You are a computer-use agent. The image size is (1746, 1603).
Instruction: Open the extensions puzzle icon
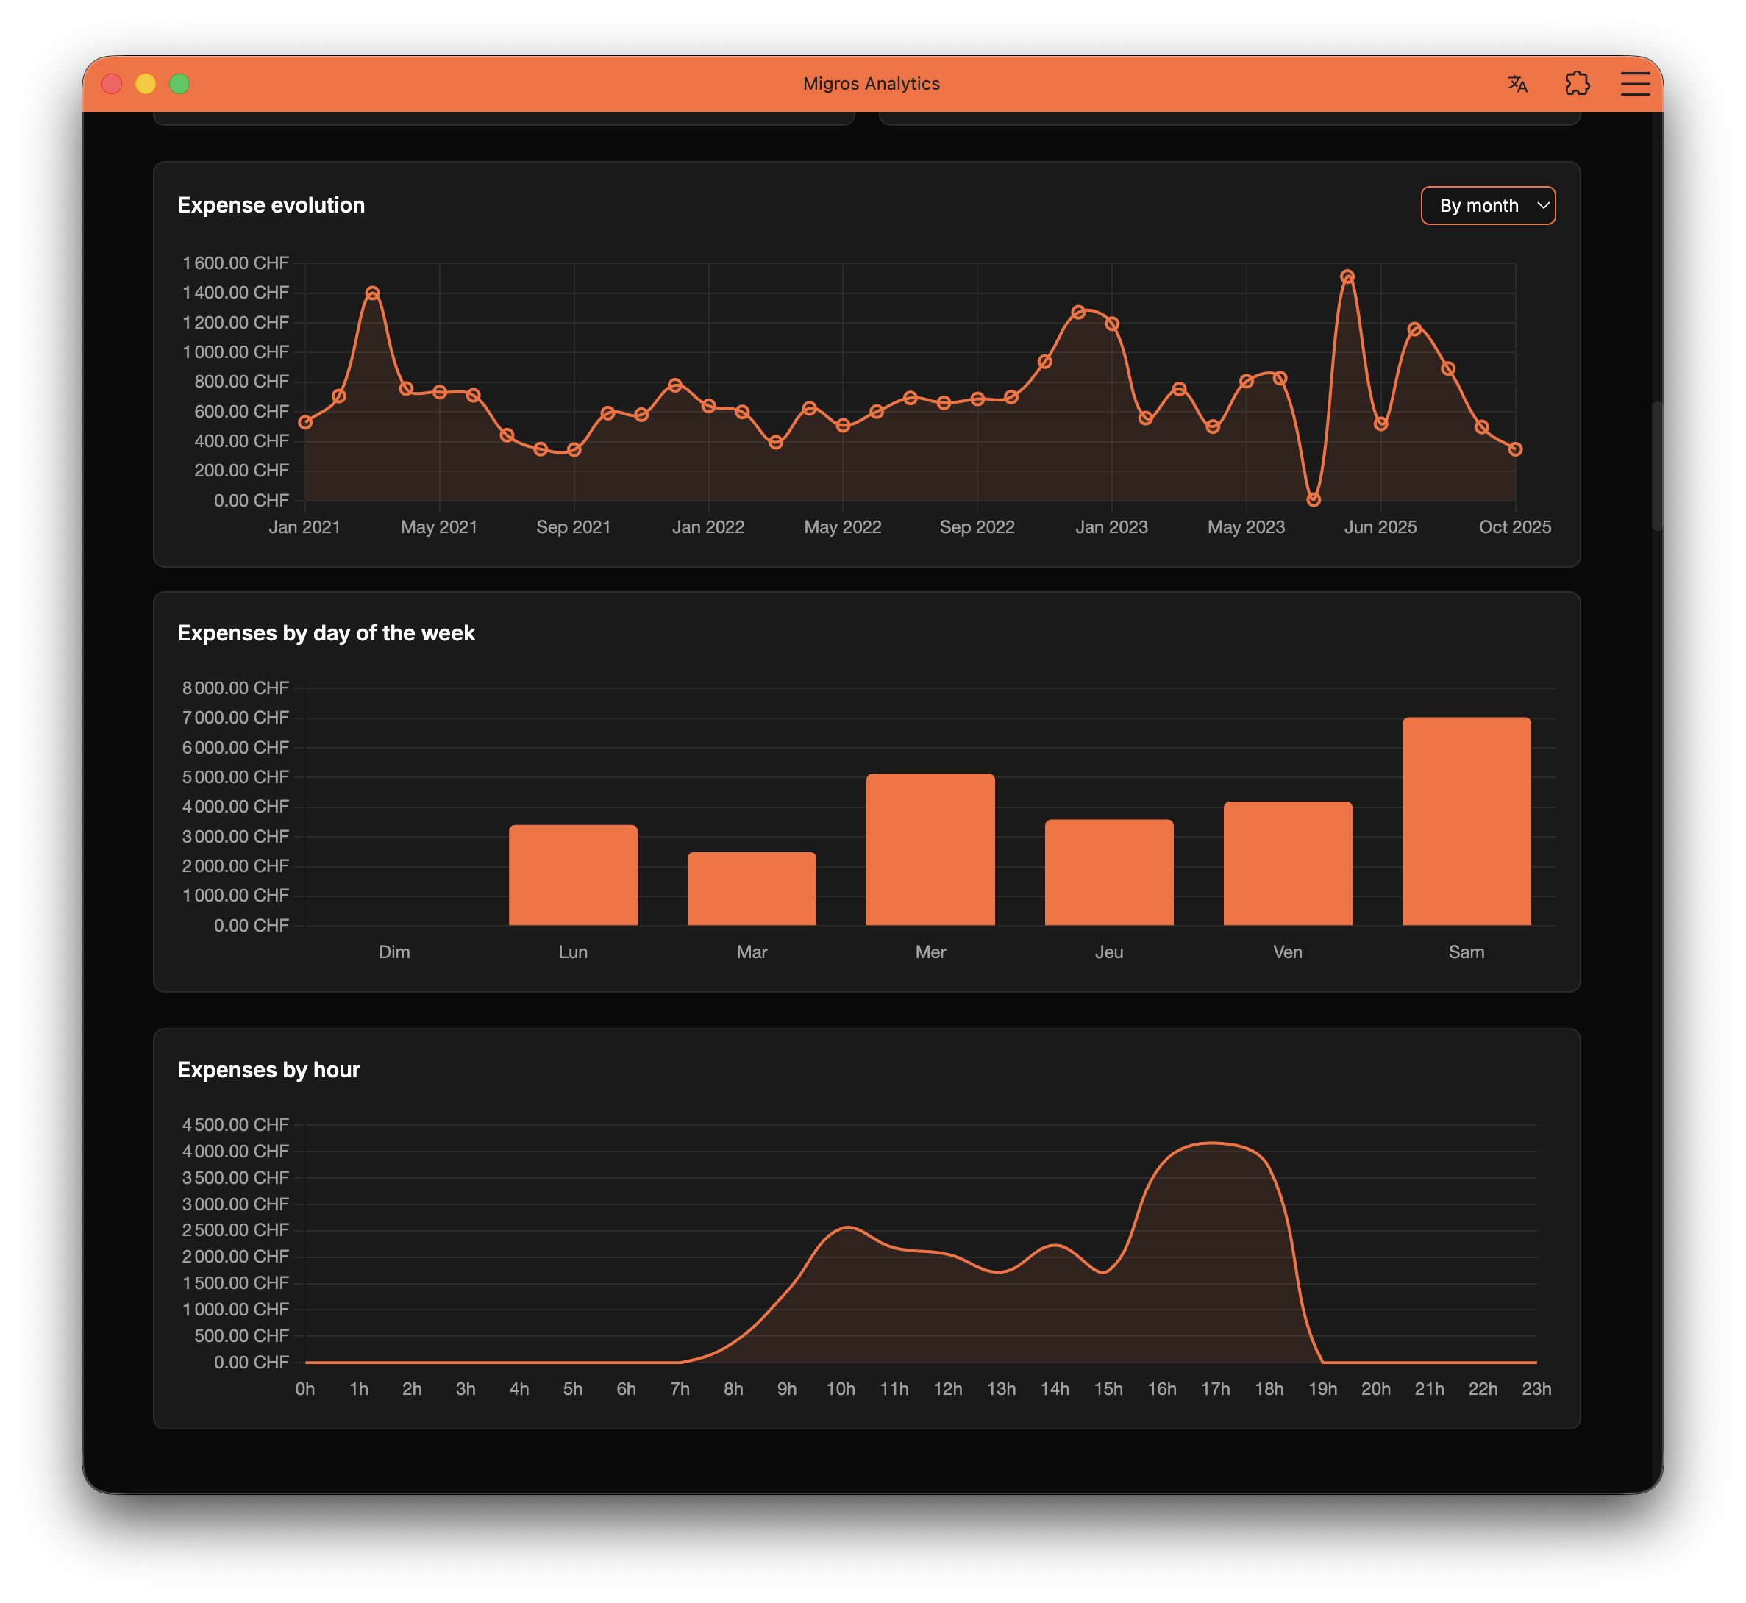pos(1577,83)
